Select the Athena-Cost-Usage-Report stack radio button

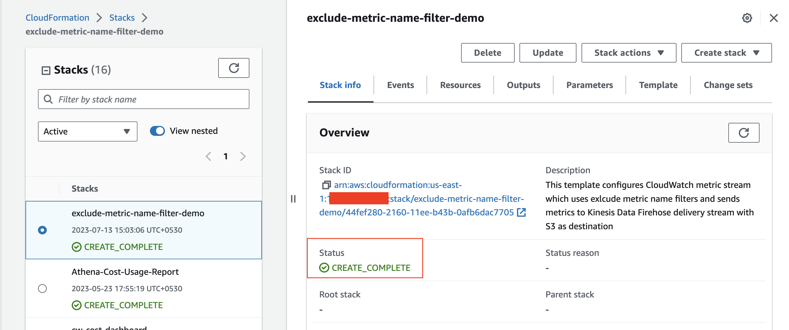coord(43,288)
